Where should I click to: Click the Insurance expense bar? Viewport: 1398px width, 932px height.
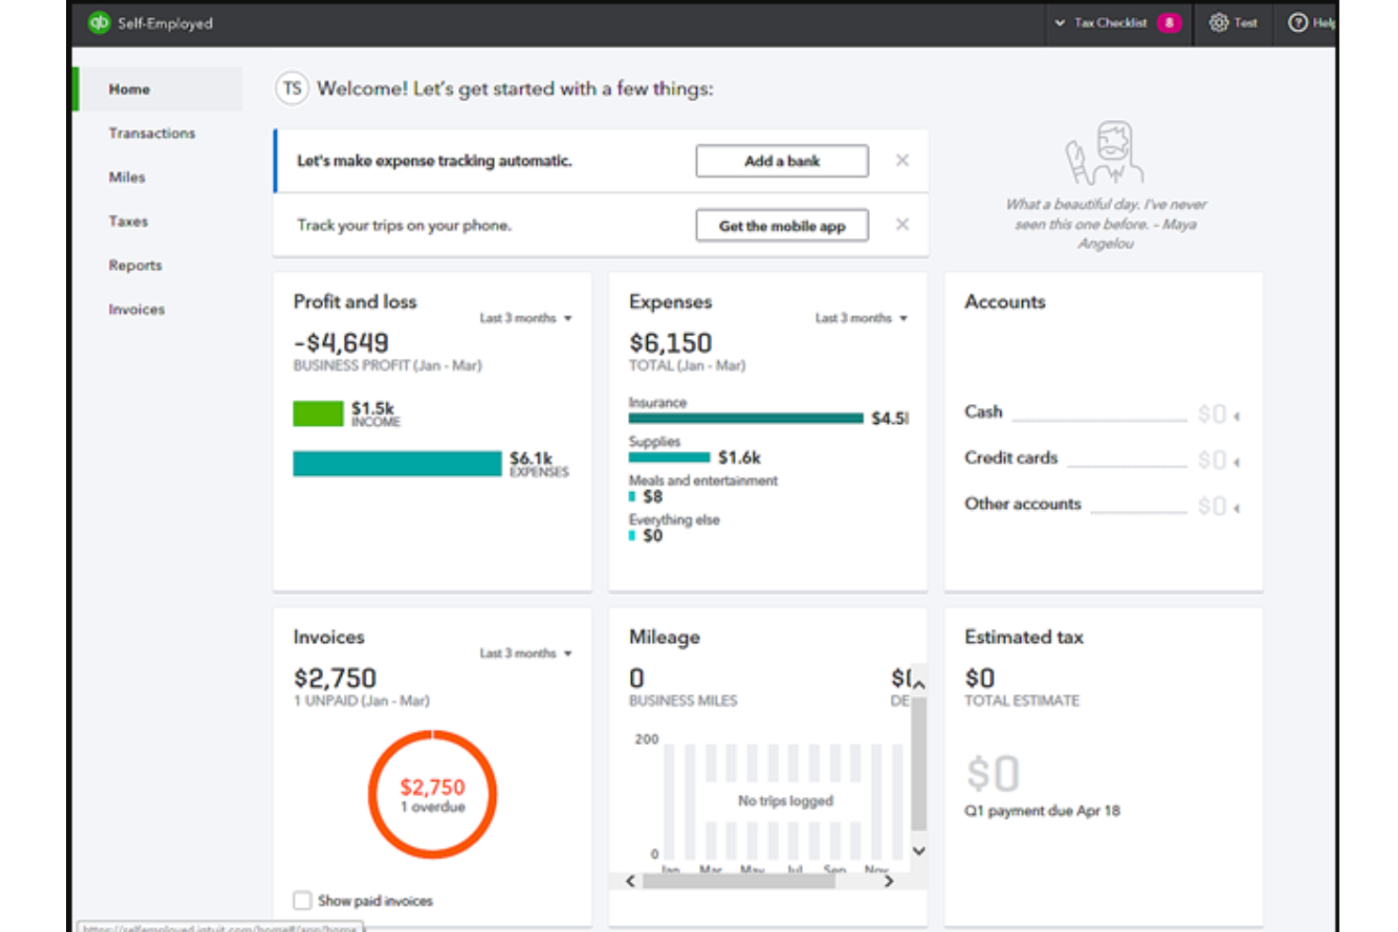[745, 417]
